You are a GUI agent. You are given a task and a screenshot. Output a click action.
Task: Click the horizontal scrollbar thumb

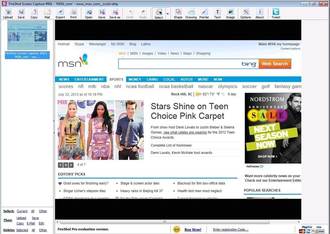165,222
